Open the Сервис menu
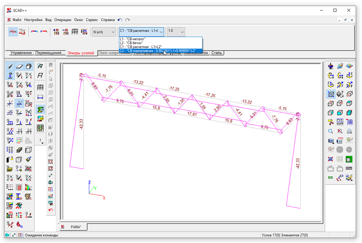 [92, 20]
